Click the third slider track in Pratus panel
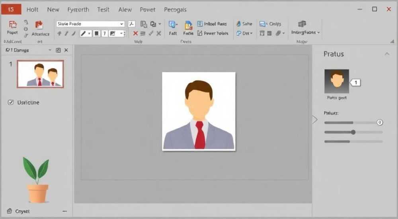This screenshot has width=398, height=219. [x=353, y=141]
